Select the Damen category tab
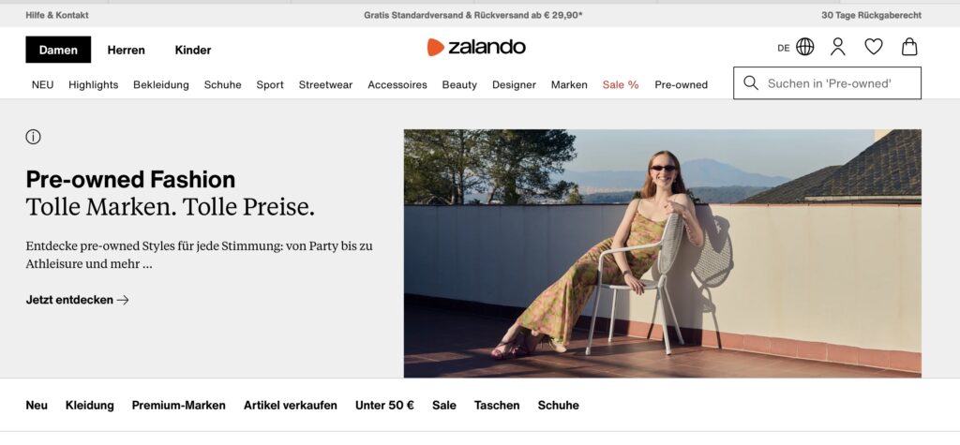Image resolution: width=960 pixels, height=445 pixels. (58, 50)
